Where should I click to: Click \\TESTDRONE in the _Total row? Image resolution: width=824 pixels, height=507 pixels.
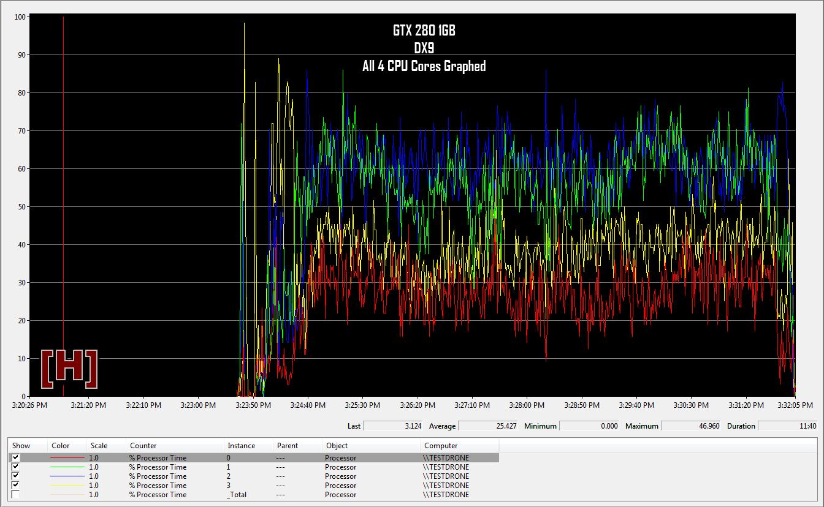coord(446,494)
